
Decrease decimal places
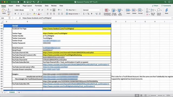coord(100,14)
